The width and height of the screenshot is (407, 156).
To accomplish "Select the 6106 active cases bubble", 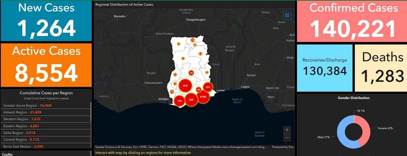I will 203,97.
